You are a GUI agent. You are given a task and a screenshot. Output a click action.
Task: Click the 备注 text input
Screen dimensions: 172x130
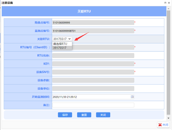pos(93,105)
